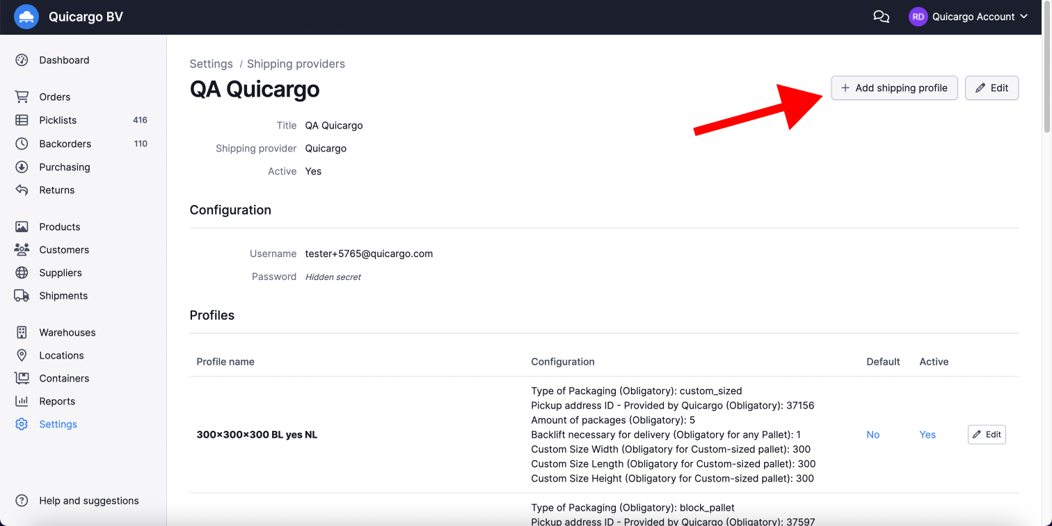Open the Products page

coord(59,227)
